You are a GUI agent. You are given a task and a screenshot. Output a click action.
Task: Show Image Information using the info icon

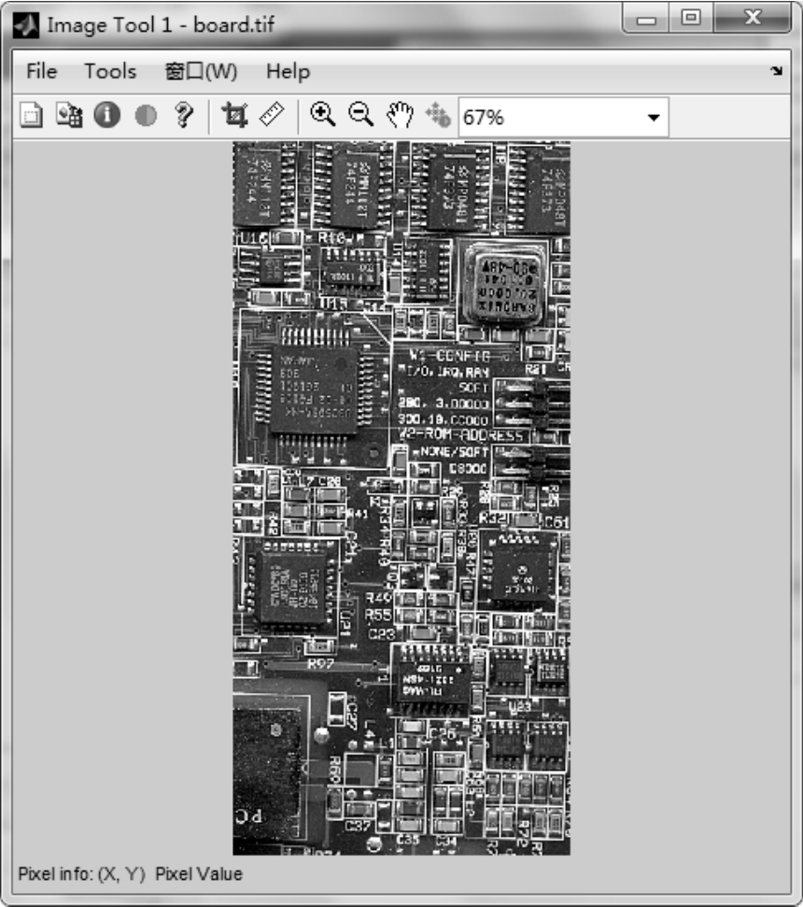coord(106,116)
